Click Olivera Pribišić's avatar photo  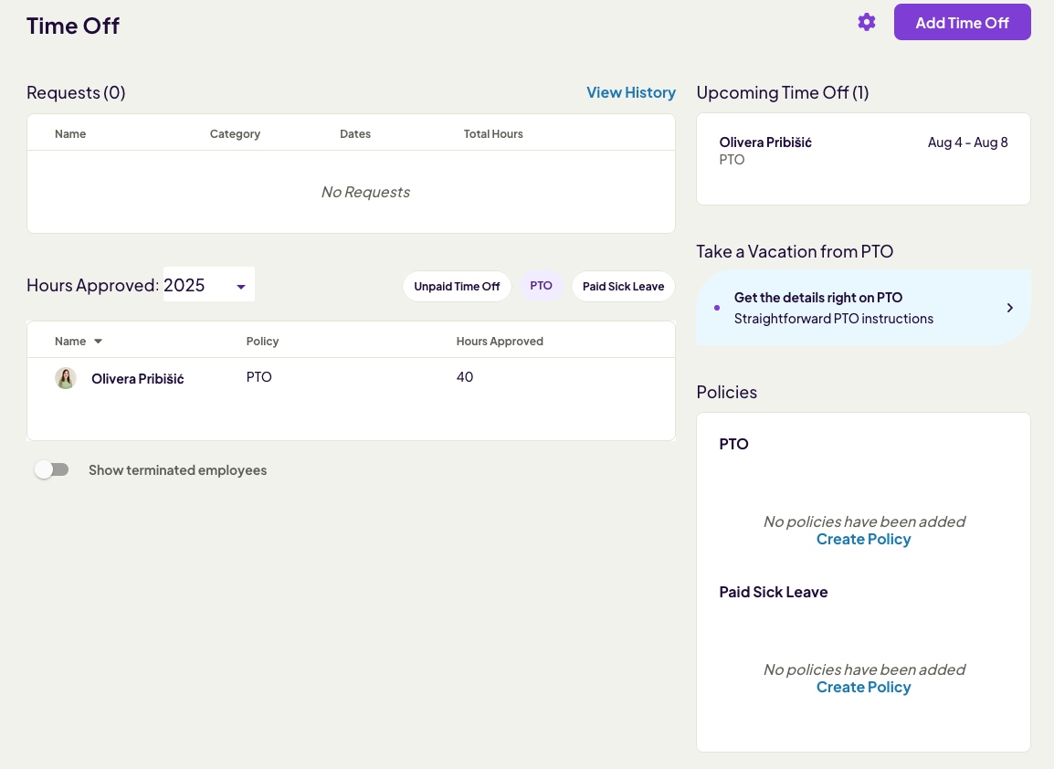(65, 378)
